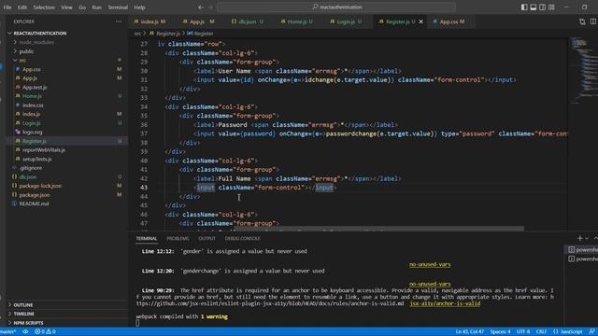Image resolution: width=598 pixels, height=336 pixels.
Task: Open the Help menu
Action: tap(139, 7)
